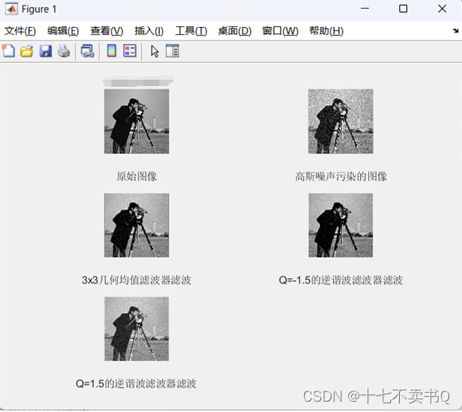Select the 3x3 geometric mean filtered image
462x412 pixels.
pos(137,226)
